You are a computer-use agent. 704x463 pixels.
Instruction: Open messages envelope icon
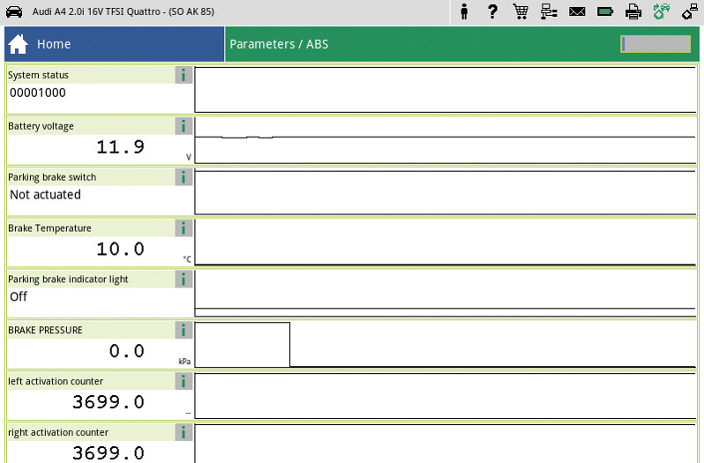[x=577, y=11]
